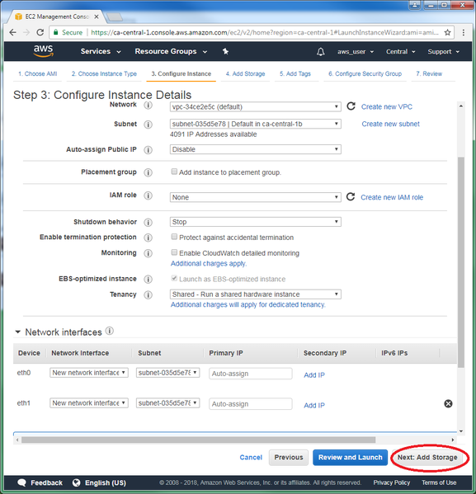476x494 pixels.
Task: Click the AWS logo home icon
Action: [x=44, y=51]
